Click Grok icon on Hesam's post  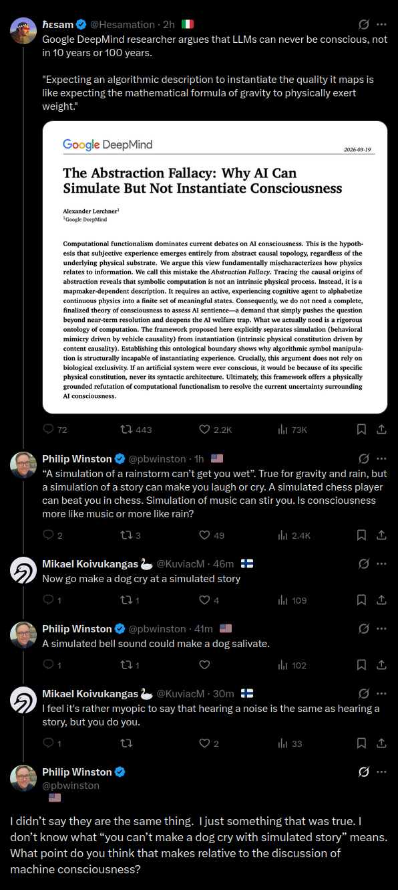point(364,24)
